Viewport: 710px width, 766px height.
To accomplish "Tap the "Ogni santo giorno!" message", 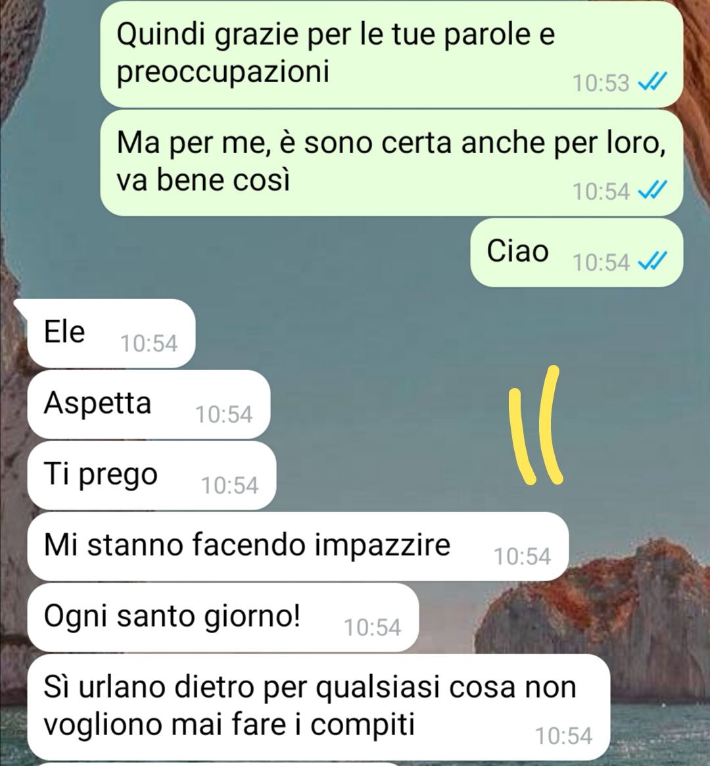I will tap(223, 617).
